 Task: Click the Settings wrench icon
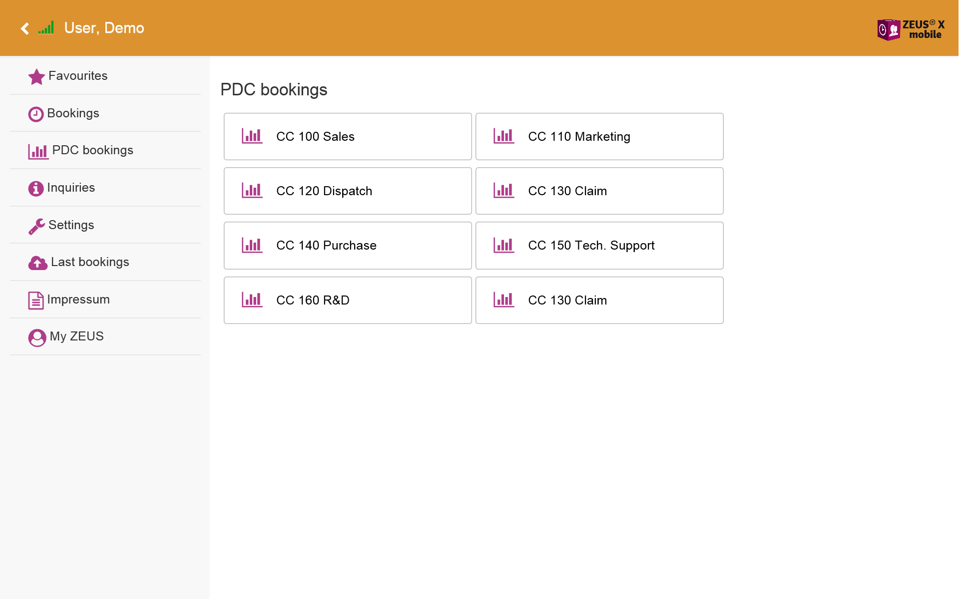coord(36,226)
